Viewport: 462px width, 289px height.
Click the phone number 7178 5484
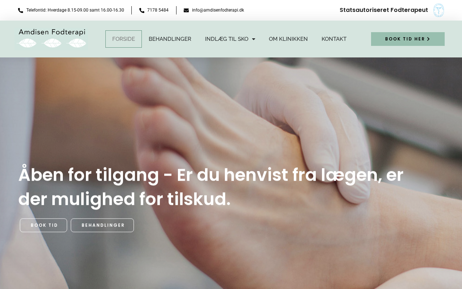(x=158, y=10)
